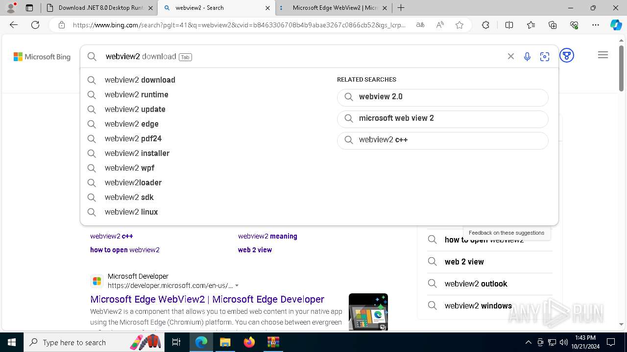Switch to Microsoft Edge WebView2 tab
This screenshot has width=627, height=352.
[333, 8]
